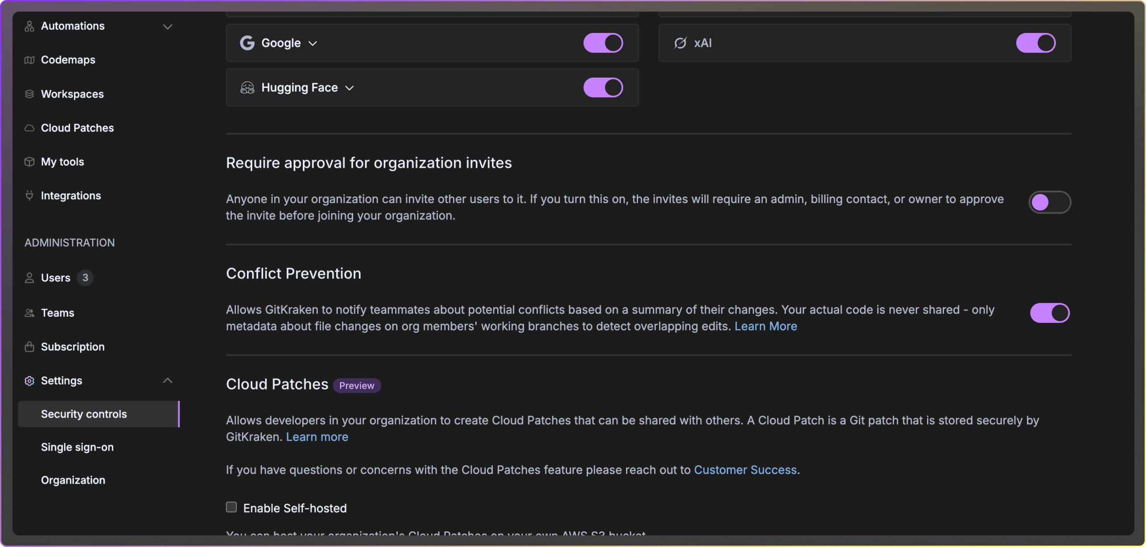Click the Google logo icon
This screenshot has width=1146, height=547.
click(x=247, y=43)
